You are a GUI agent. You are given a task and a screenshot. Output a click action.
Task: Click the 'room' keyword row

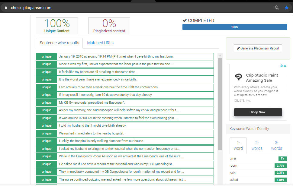pyautogui.click(x=258, y=166)
